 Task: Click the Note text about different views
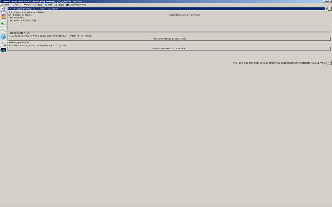(280, 63)
